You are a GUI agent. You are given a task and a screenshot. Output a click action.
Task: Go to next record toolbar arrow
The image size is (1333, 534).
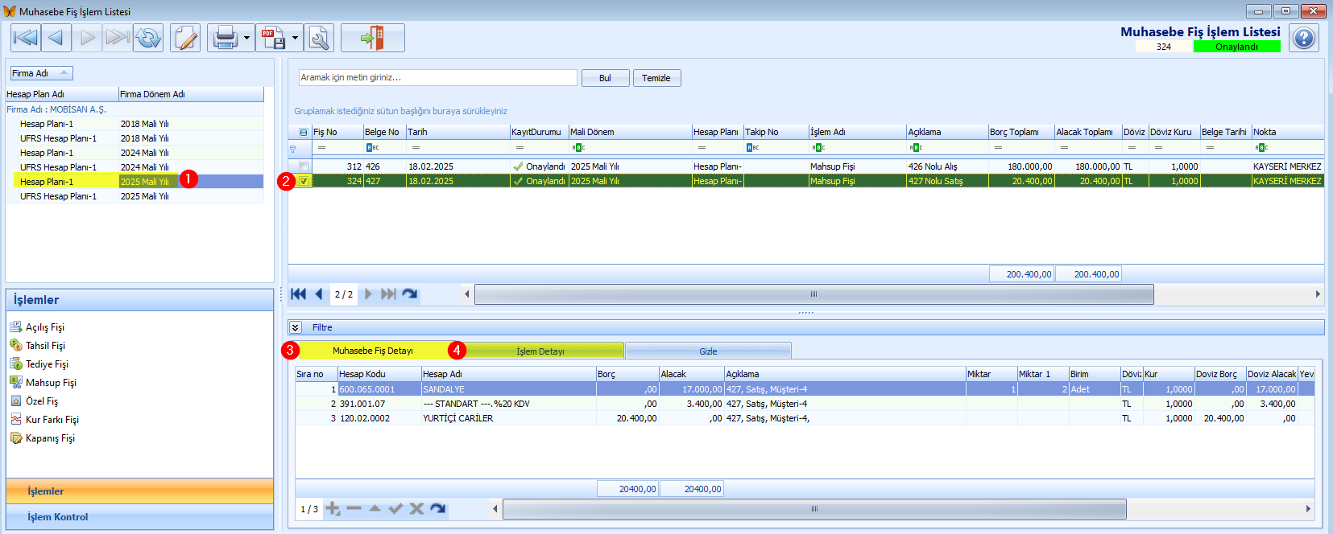(87, 38)
